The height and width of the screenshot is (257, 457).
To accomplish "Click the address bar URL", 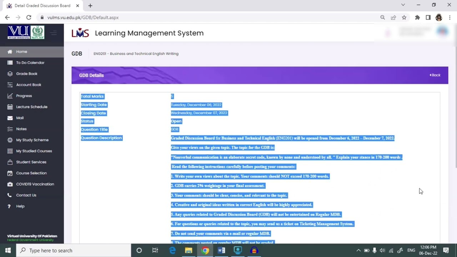I will point(83,17).
